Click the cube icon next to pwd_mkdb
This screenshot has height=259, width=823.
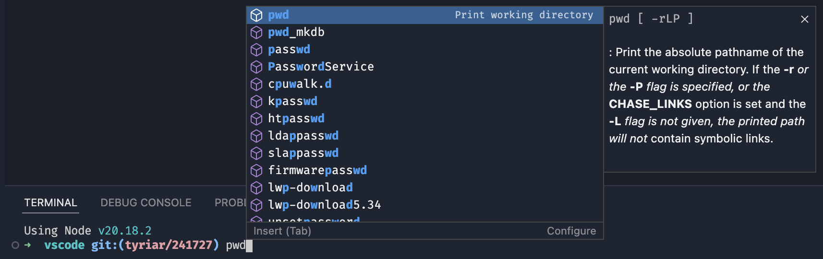tap(256, 33)
